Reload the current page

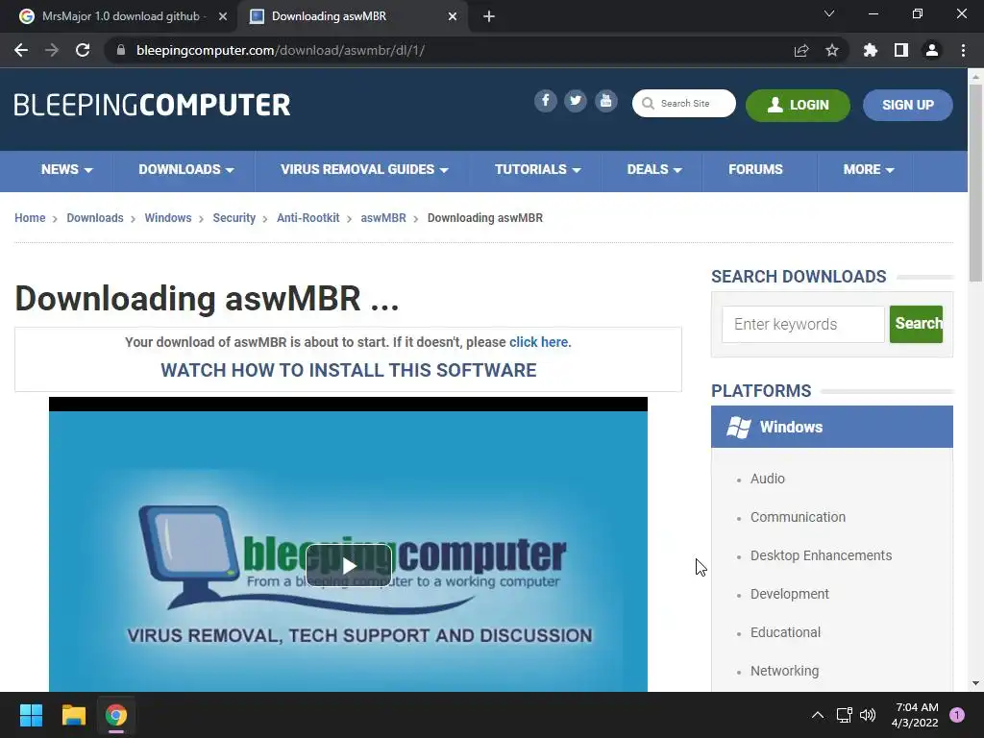pyautogui.click(x=83, y=50)
